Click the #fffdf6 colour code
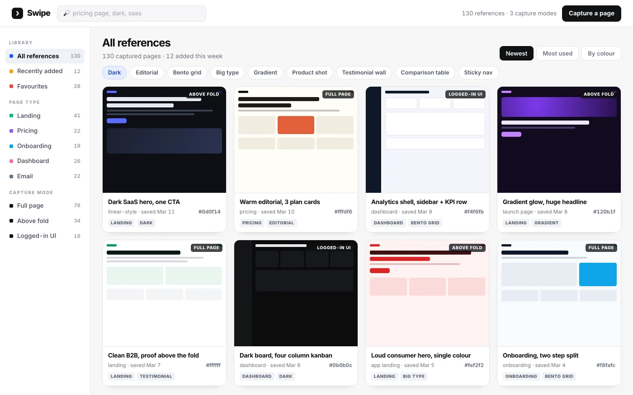This screenshot has width=633, height=395. coord(343,212)
